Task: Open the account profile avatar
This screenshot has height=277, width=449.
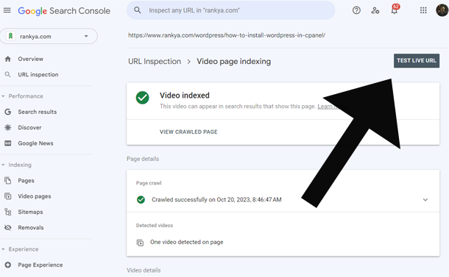Action: point(442,10)
